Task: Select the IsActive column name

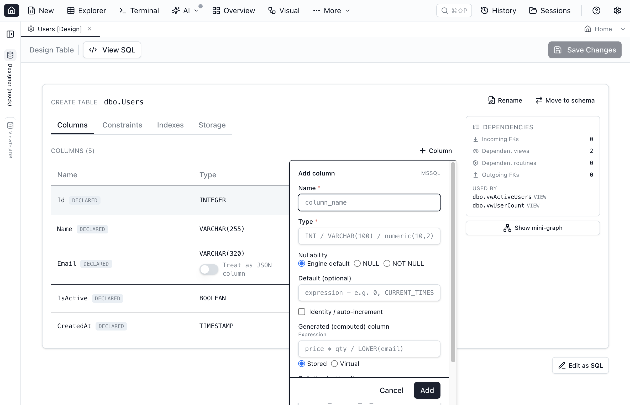Action: coord(72,298)
